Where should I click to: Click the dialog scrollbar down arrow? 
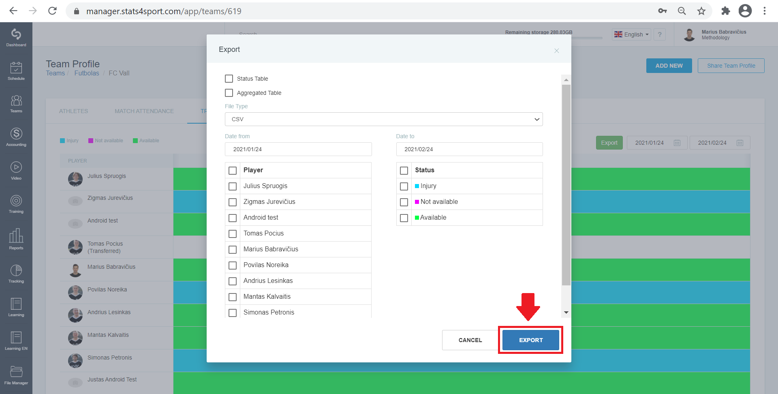(x=566, y=313)
